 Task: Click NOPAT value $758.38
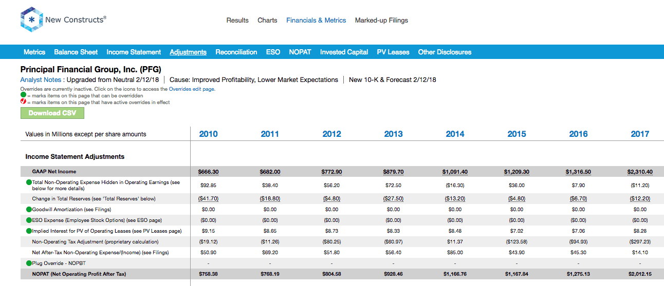click(208, 274)
